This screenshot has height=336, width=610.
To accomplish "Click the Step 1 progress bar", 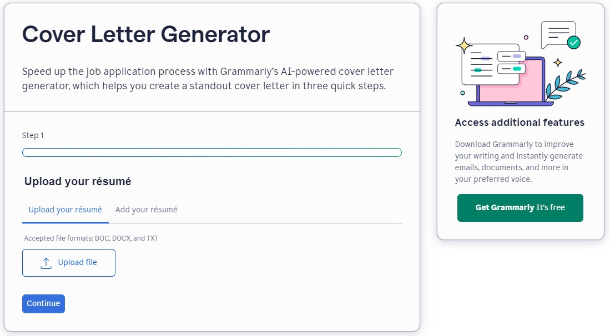I will [211, 152].
